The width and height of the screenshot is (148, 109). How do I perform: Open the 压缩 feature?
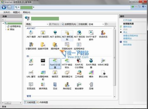click(91, 86)
